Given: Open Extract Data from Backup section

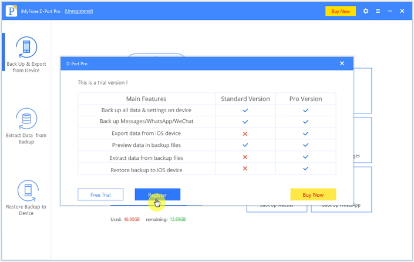Looking at the screenshot, I should [x=26, y=126].
